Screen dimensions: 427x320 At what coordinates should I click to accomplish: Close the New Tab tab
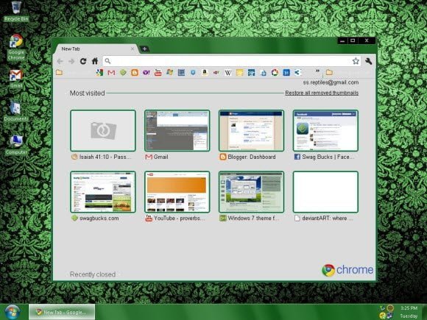point(133,49)
